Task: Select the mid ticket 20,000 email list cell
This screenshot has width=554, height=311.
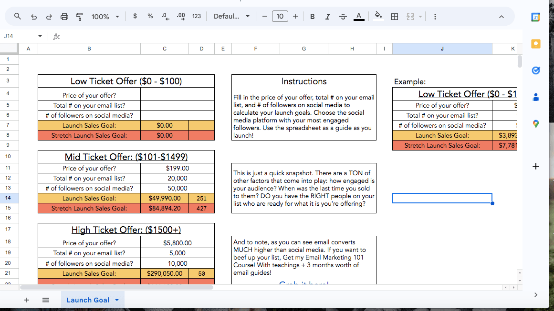Action: (178, 178)
